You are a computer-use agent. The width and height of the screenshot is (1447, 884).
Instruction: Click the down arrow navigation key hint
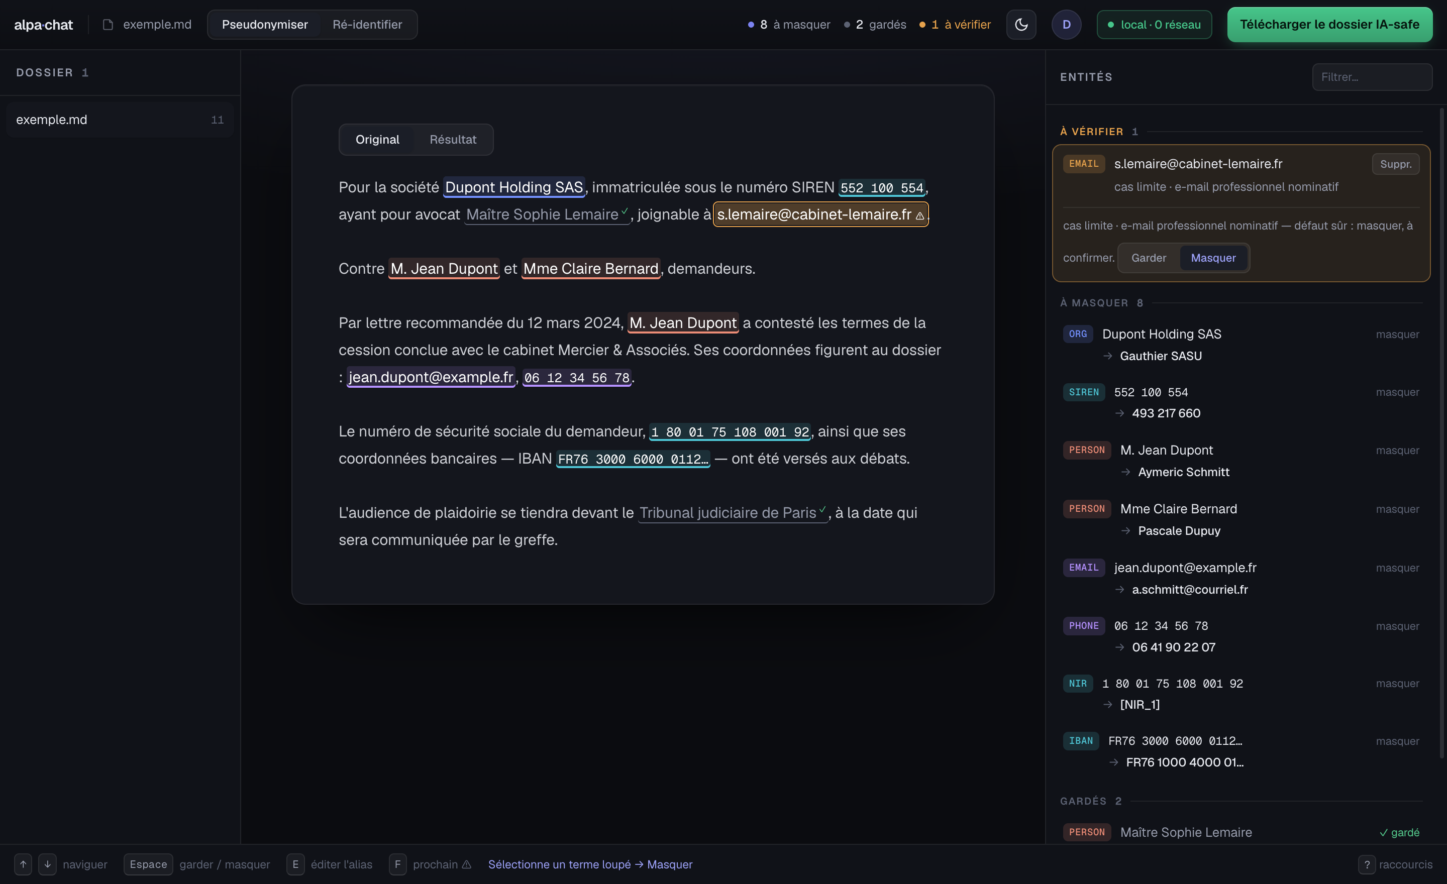pyautogui.click(x=48, y=864)
